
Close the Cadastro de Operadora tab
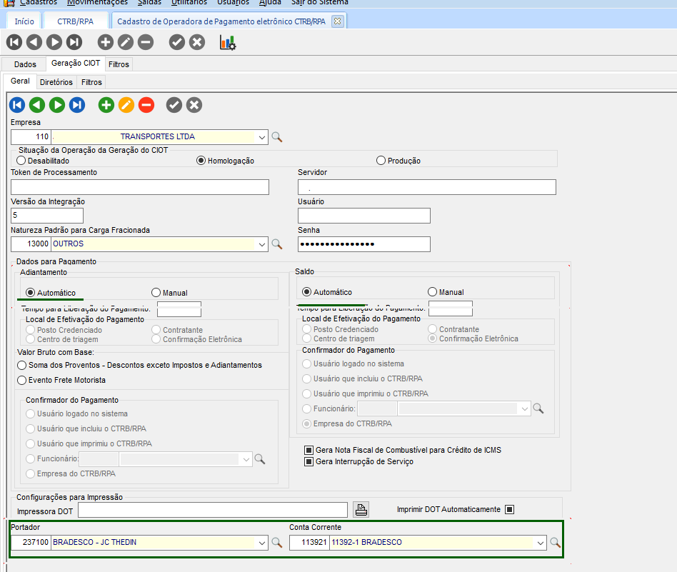338,21
